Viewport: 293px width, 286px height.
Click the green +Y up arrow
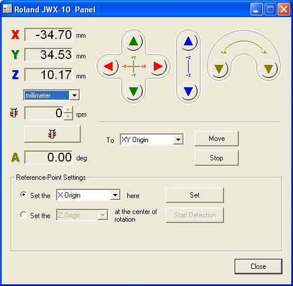click(x=134, y=42)
